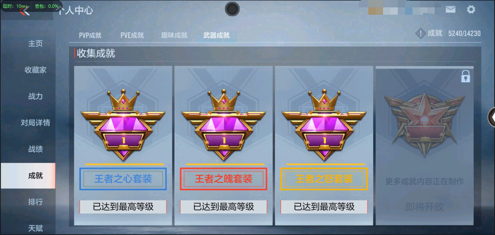Click the 成就 diamond warning icon
The width and height of the screenshot is (495, 235).
click(x=421, y=34)
